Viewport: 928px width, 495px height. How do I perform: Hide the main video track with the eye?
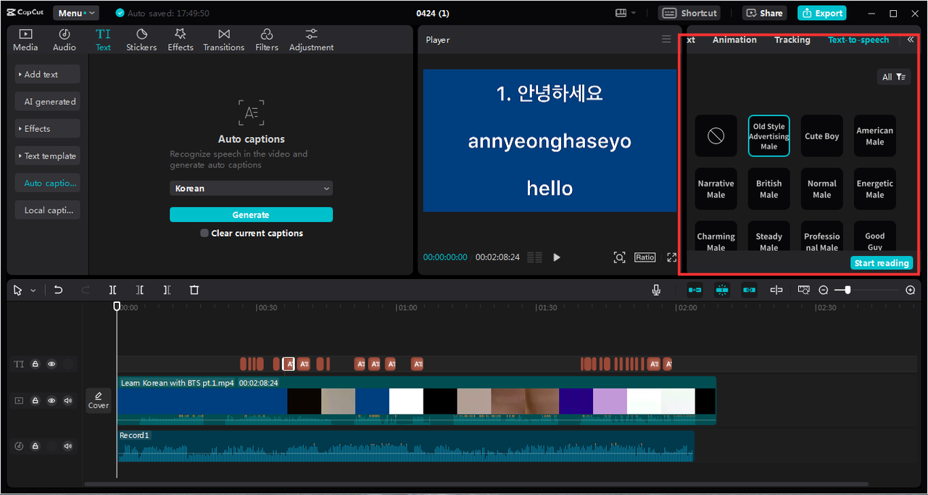(x=51, y=400)
